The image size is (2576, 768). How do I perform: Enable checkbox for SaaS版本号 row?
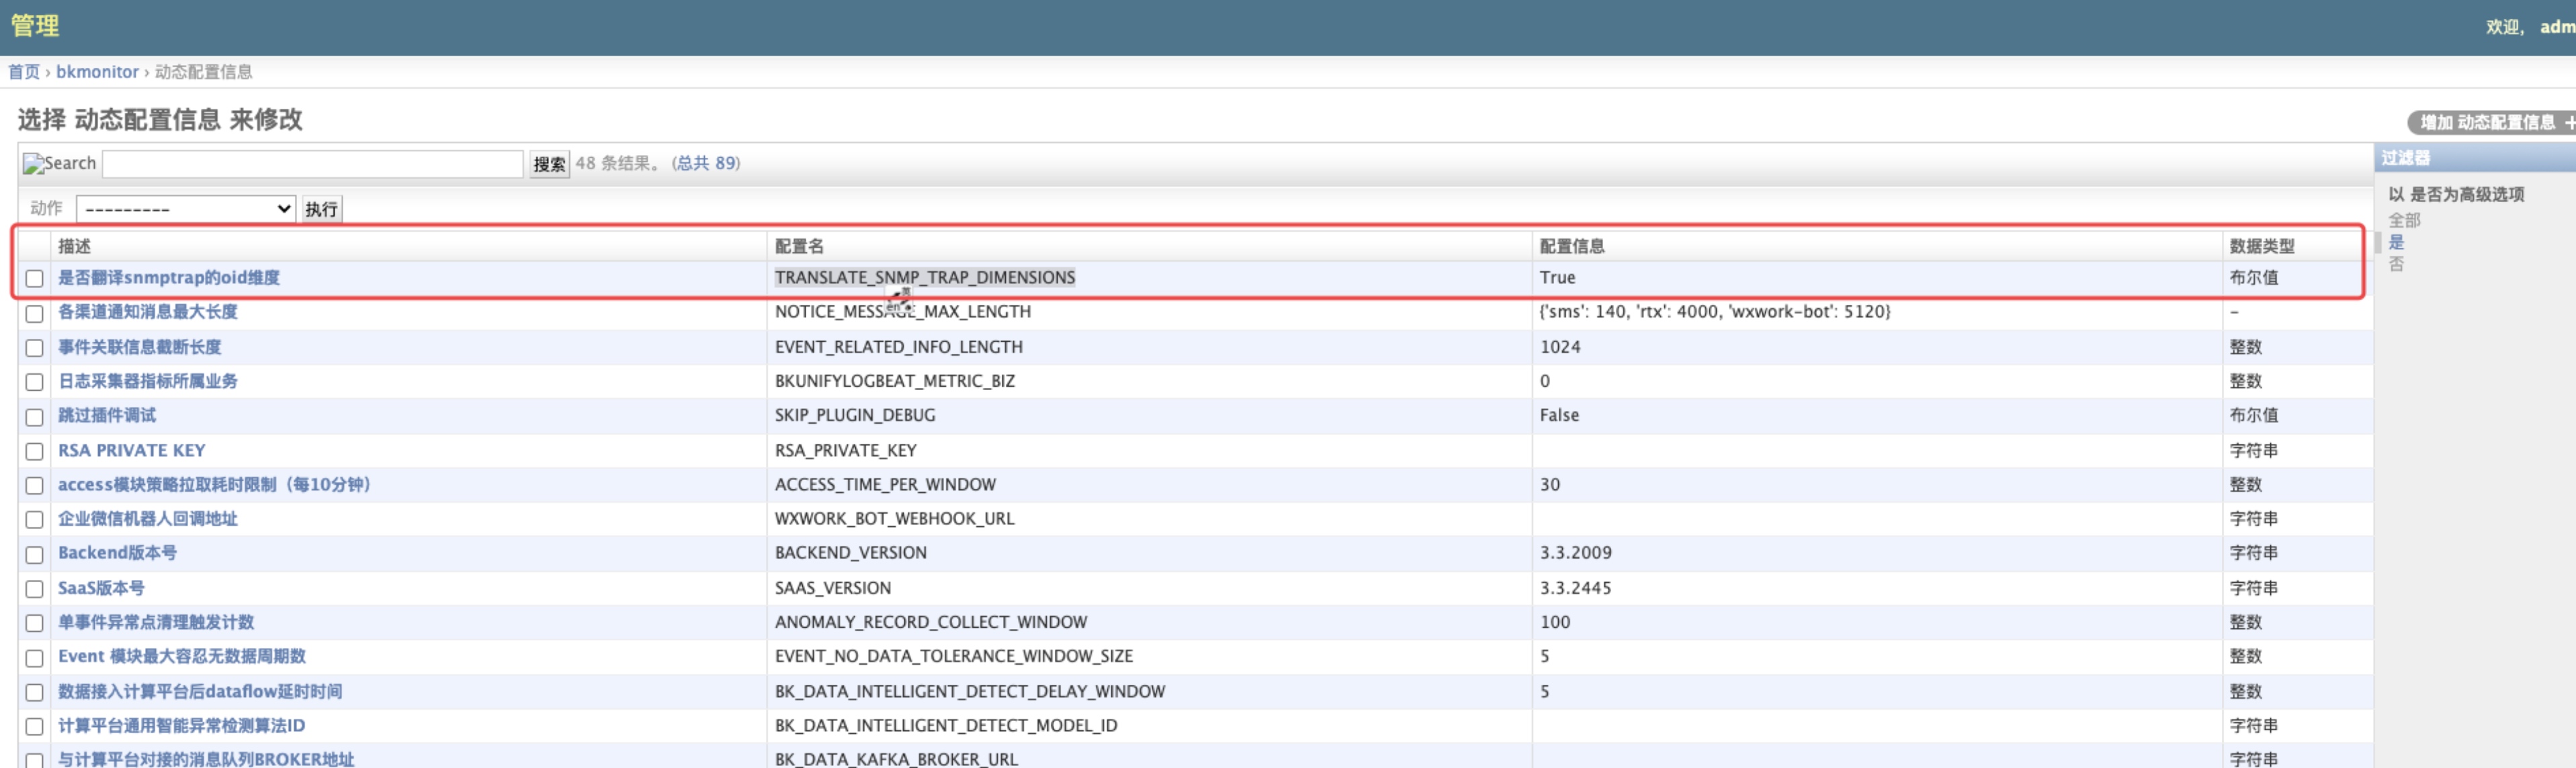(35, 589)
